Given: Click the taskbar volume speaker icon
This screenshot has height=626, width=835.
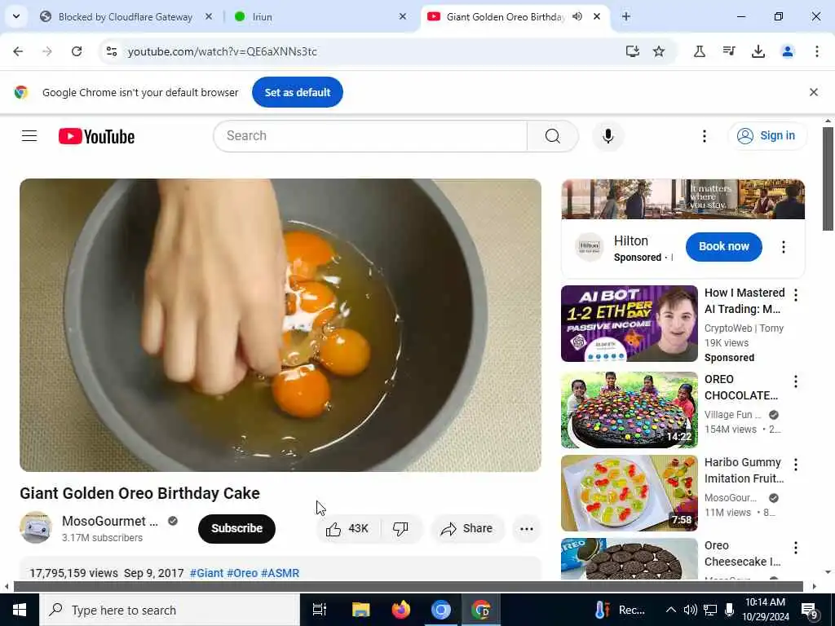Looking at the screenshot, I should [x=690, y=610].
